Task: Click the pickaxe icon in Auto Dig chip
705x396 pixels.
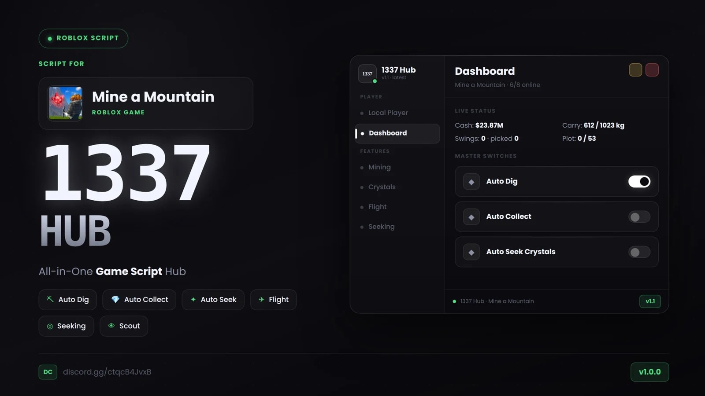Action: click(x=50, y=299)
